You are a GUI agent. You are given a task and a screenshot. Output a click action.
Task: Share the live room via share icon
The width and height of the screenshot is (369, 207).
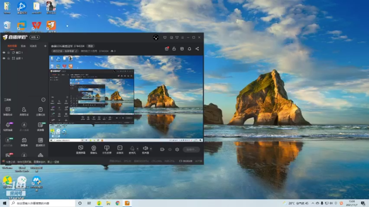pyautogui.click(x=197, y=49)
